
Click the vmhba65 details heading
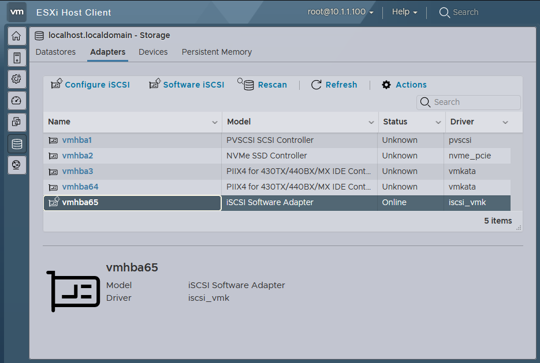point(132,267)
